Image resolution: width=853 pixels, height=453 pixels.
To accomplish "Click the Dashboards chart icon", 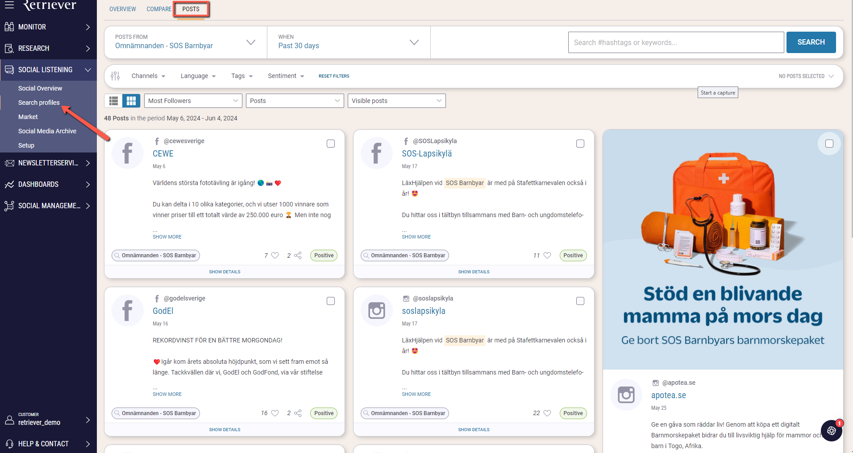I will pos(9,184).
